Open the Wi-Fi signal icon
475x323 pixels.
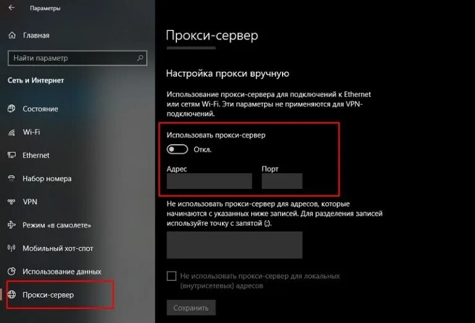12,132
